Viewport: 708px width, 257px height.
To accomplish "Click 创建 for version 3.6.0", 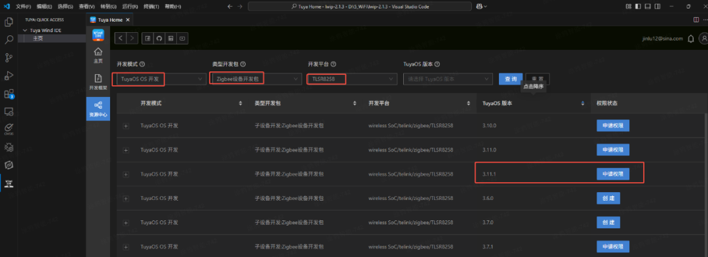I will click(x=608, y=198).
